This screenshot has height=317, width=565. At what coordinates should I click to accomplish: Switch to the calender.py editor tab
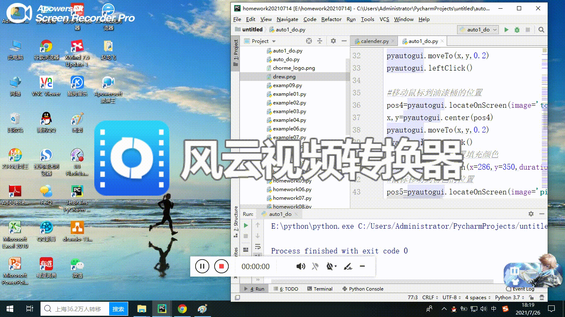pyautogui.click(x=373, y=41)
